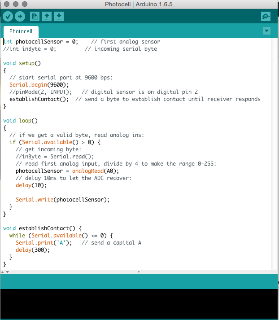Open a sketch with the up-arrow icon
The image size is (279, 320).
coord(47,16)
